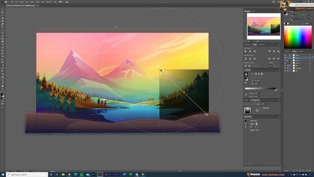Open the gradient Angle dropdown
Image resolution: width=314 pixels, height=177 pixels.
262,81
